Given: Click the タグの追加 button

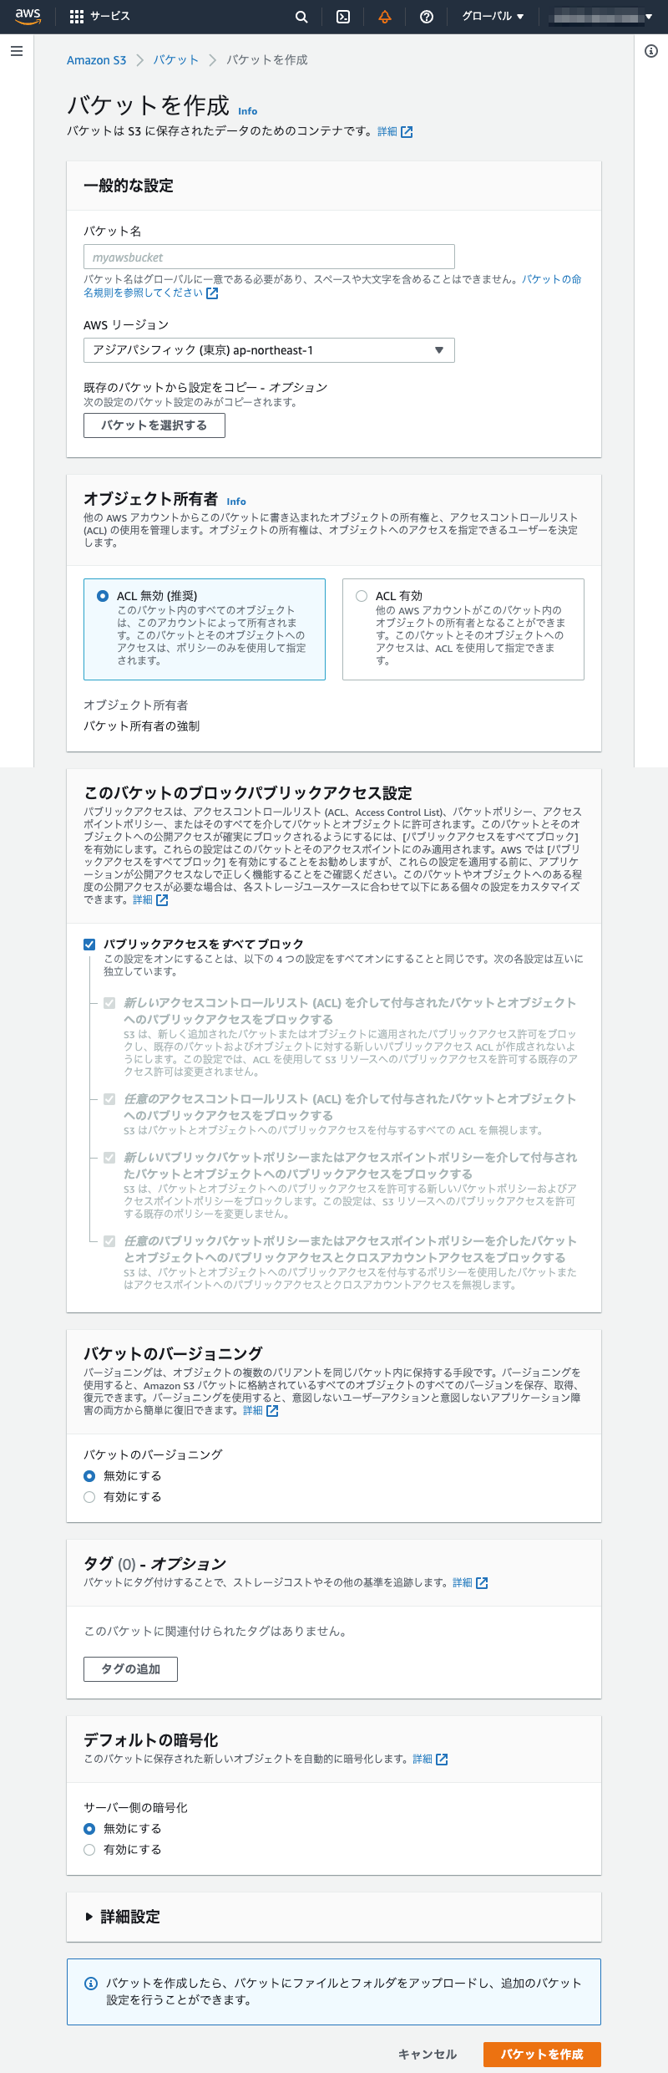Looking at the screenshot, I should (x=130, y=1669).
